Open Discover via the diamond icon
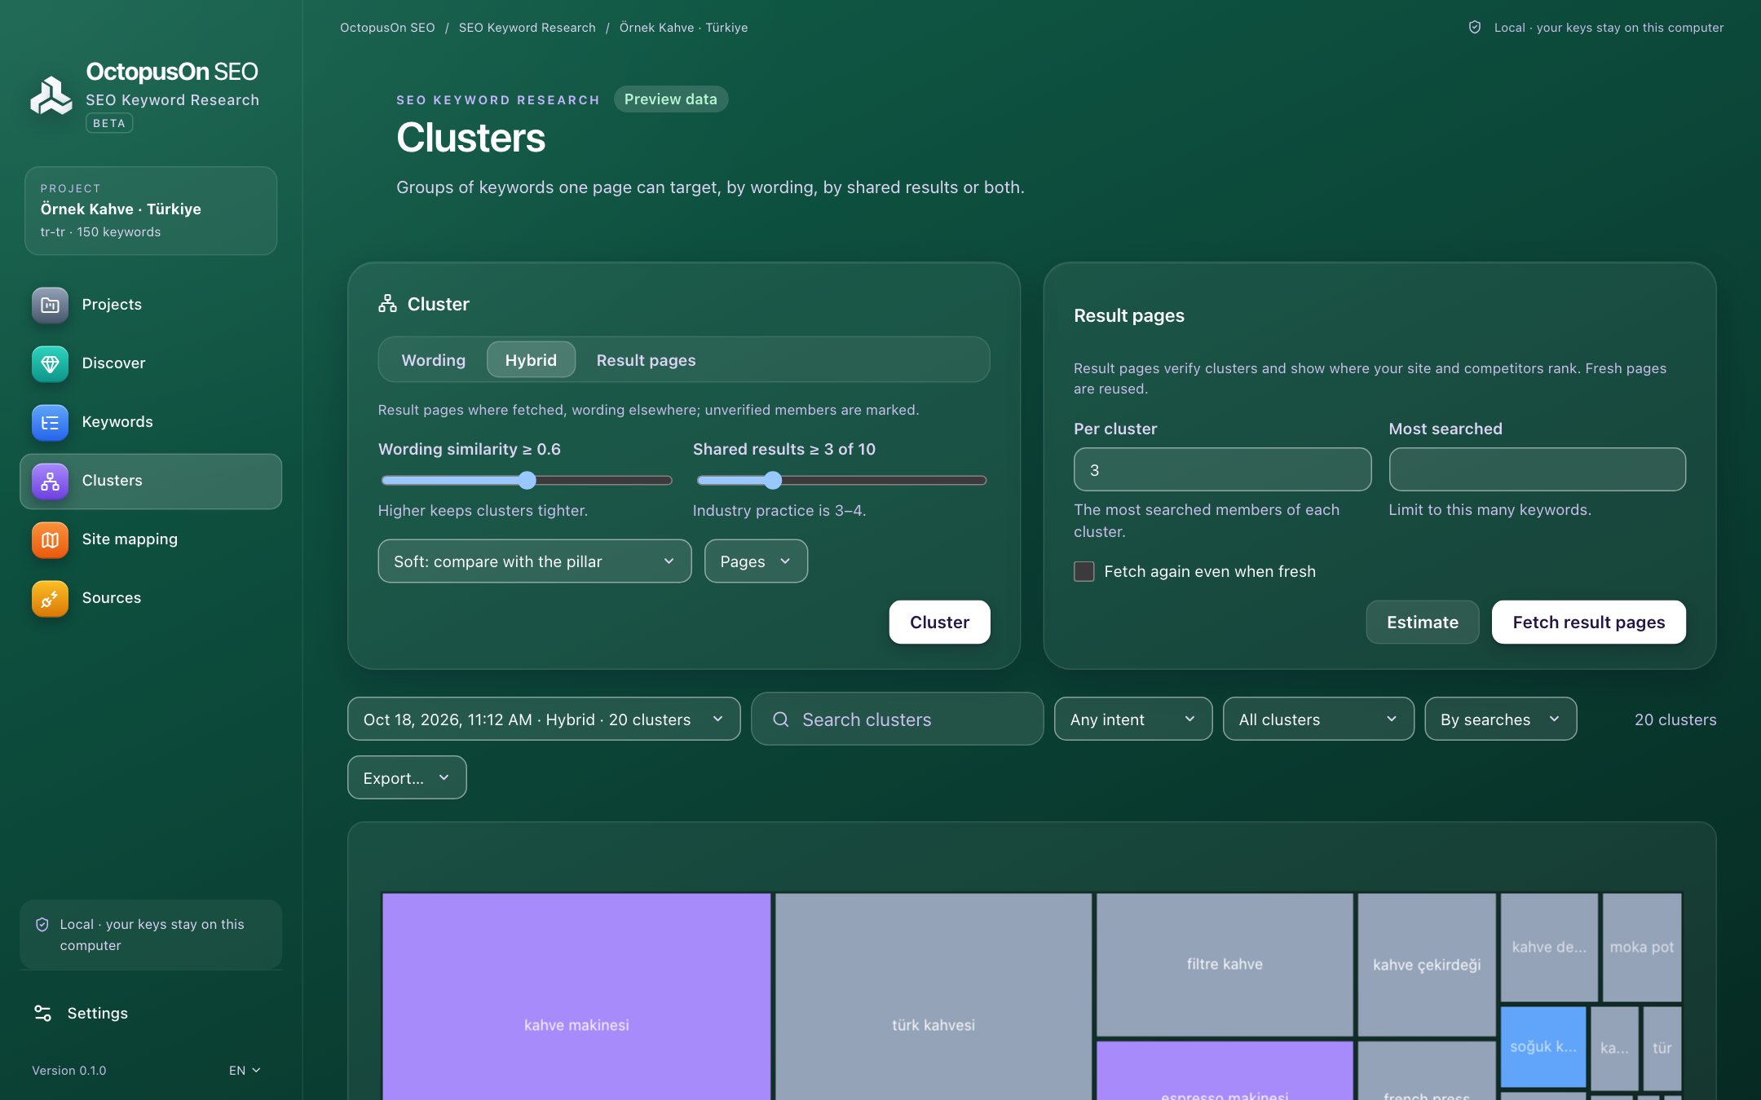Viewport: 1761px width, 1100px height. [x=50, y=363]
